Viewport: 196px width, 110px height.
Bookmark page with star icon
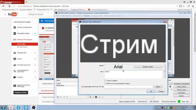tap(184, 6)
